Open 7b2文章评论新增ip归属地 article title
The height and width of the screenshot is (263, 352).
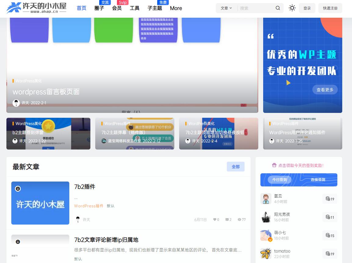coord(106,240)
